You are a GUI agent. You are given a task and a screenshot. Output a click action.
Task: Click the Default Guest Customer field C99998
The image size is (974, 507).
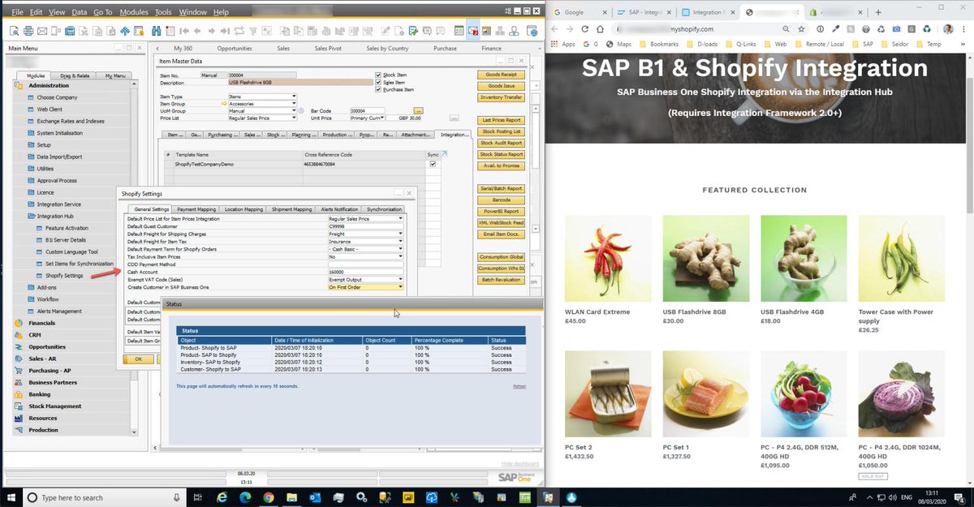pyautogui.click(x=365, y=226)
